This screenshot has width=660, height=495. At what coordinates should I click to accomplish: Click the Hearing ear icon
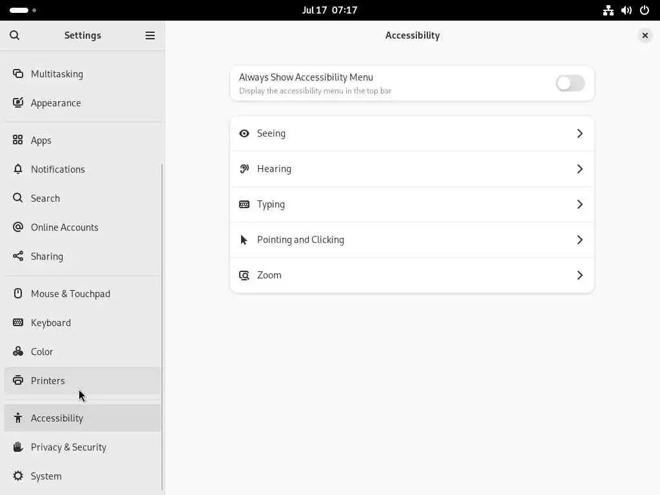(x=244, y=169)
